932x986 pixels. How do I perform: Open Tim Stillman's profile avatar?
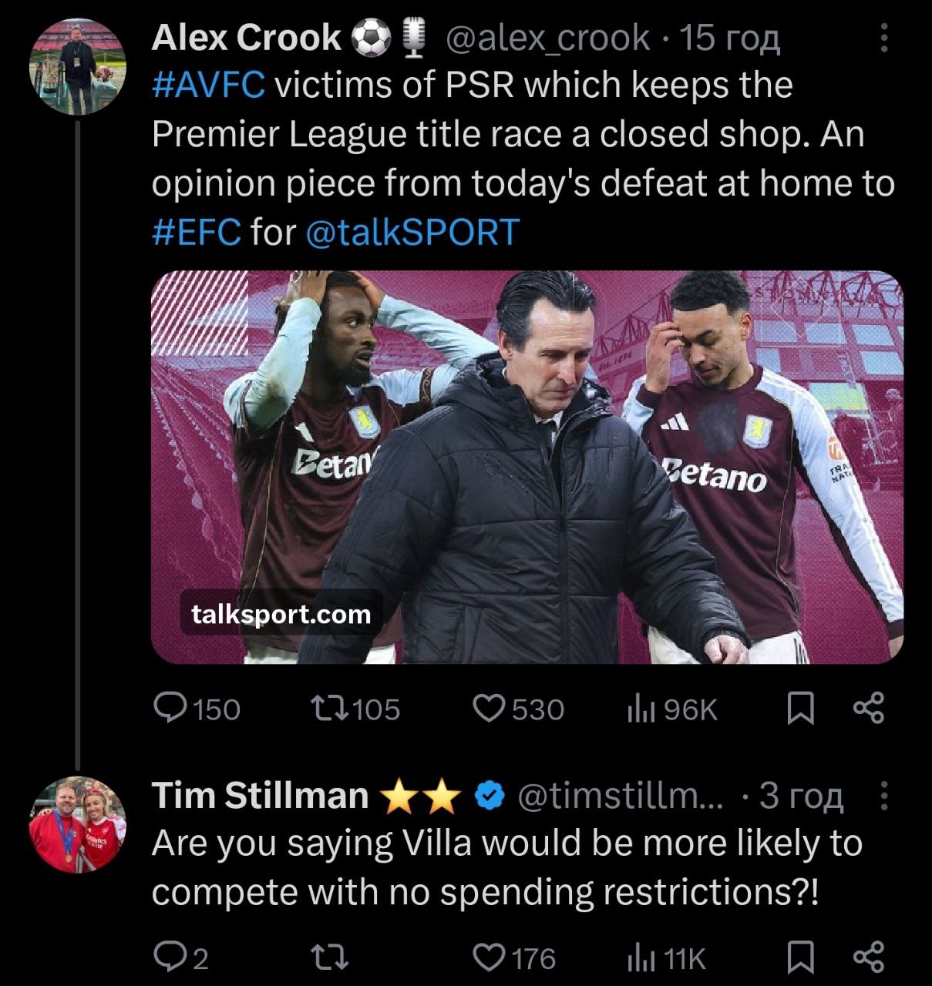click(77, 825)
